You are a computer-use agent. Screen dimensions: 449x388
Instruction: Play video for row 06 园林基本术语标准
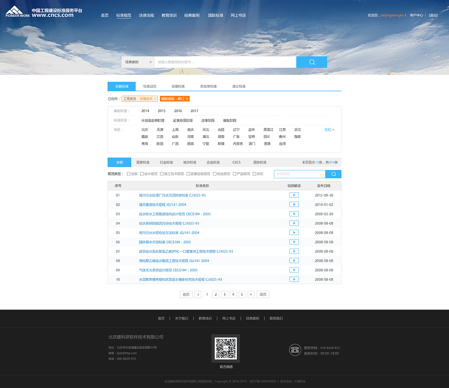coord(294,242)
